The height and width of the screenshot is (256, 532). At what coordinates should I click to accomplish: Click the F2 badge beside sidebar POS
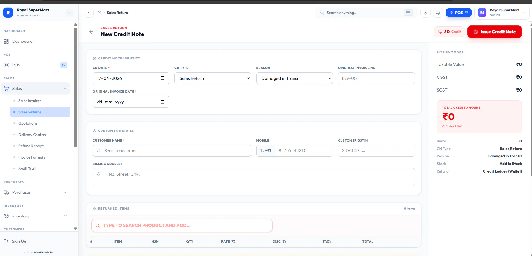[64, 65]
